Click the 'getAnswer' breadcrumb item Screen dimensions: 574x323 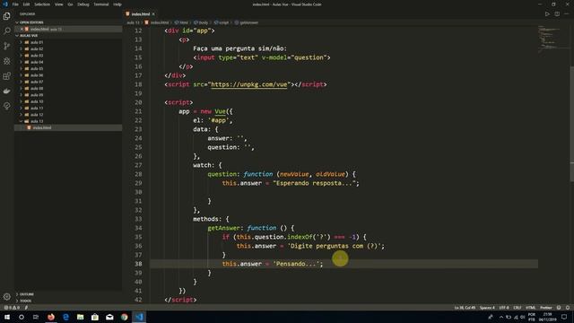249,22
